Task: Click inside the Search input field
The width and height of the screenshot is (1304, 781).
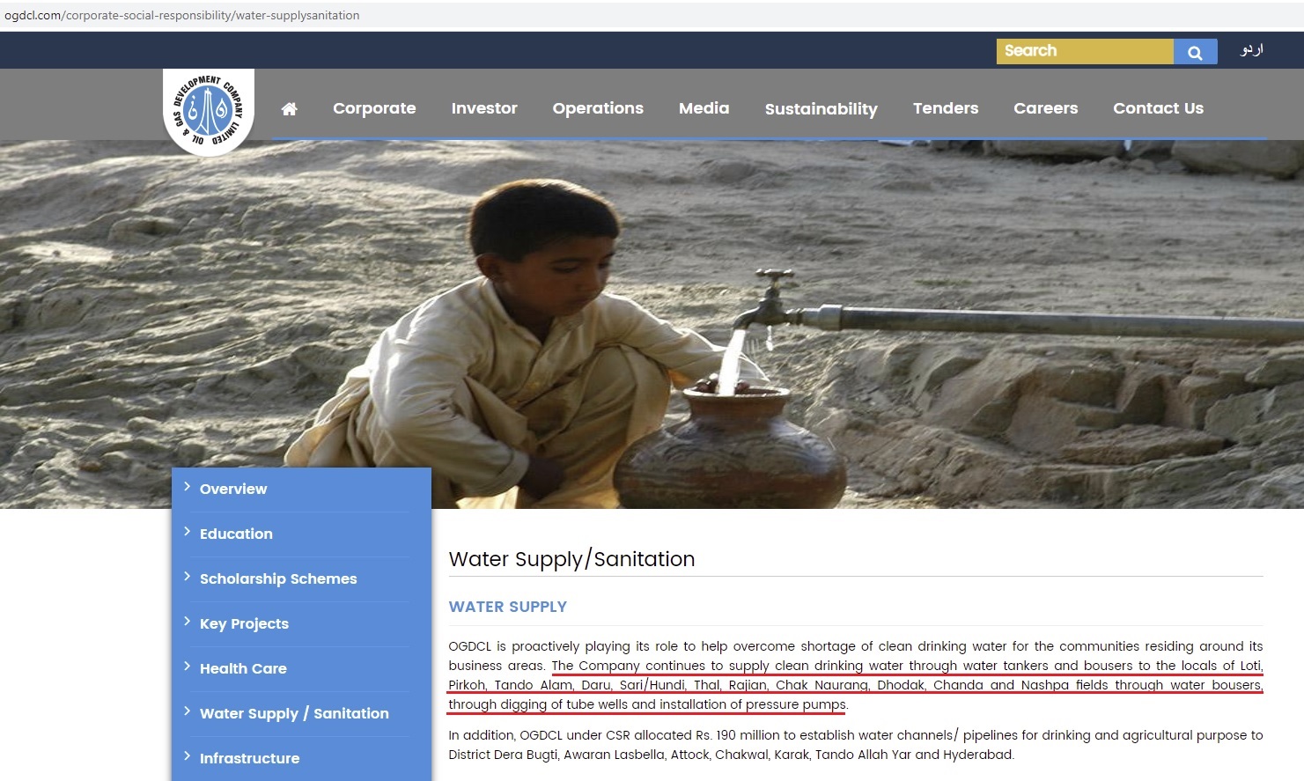Action: 1085,51
